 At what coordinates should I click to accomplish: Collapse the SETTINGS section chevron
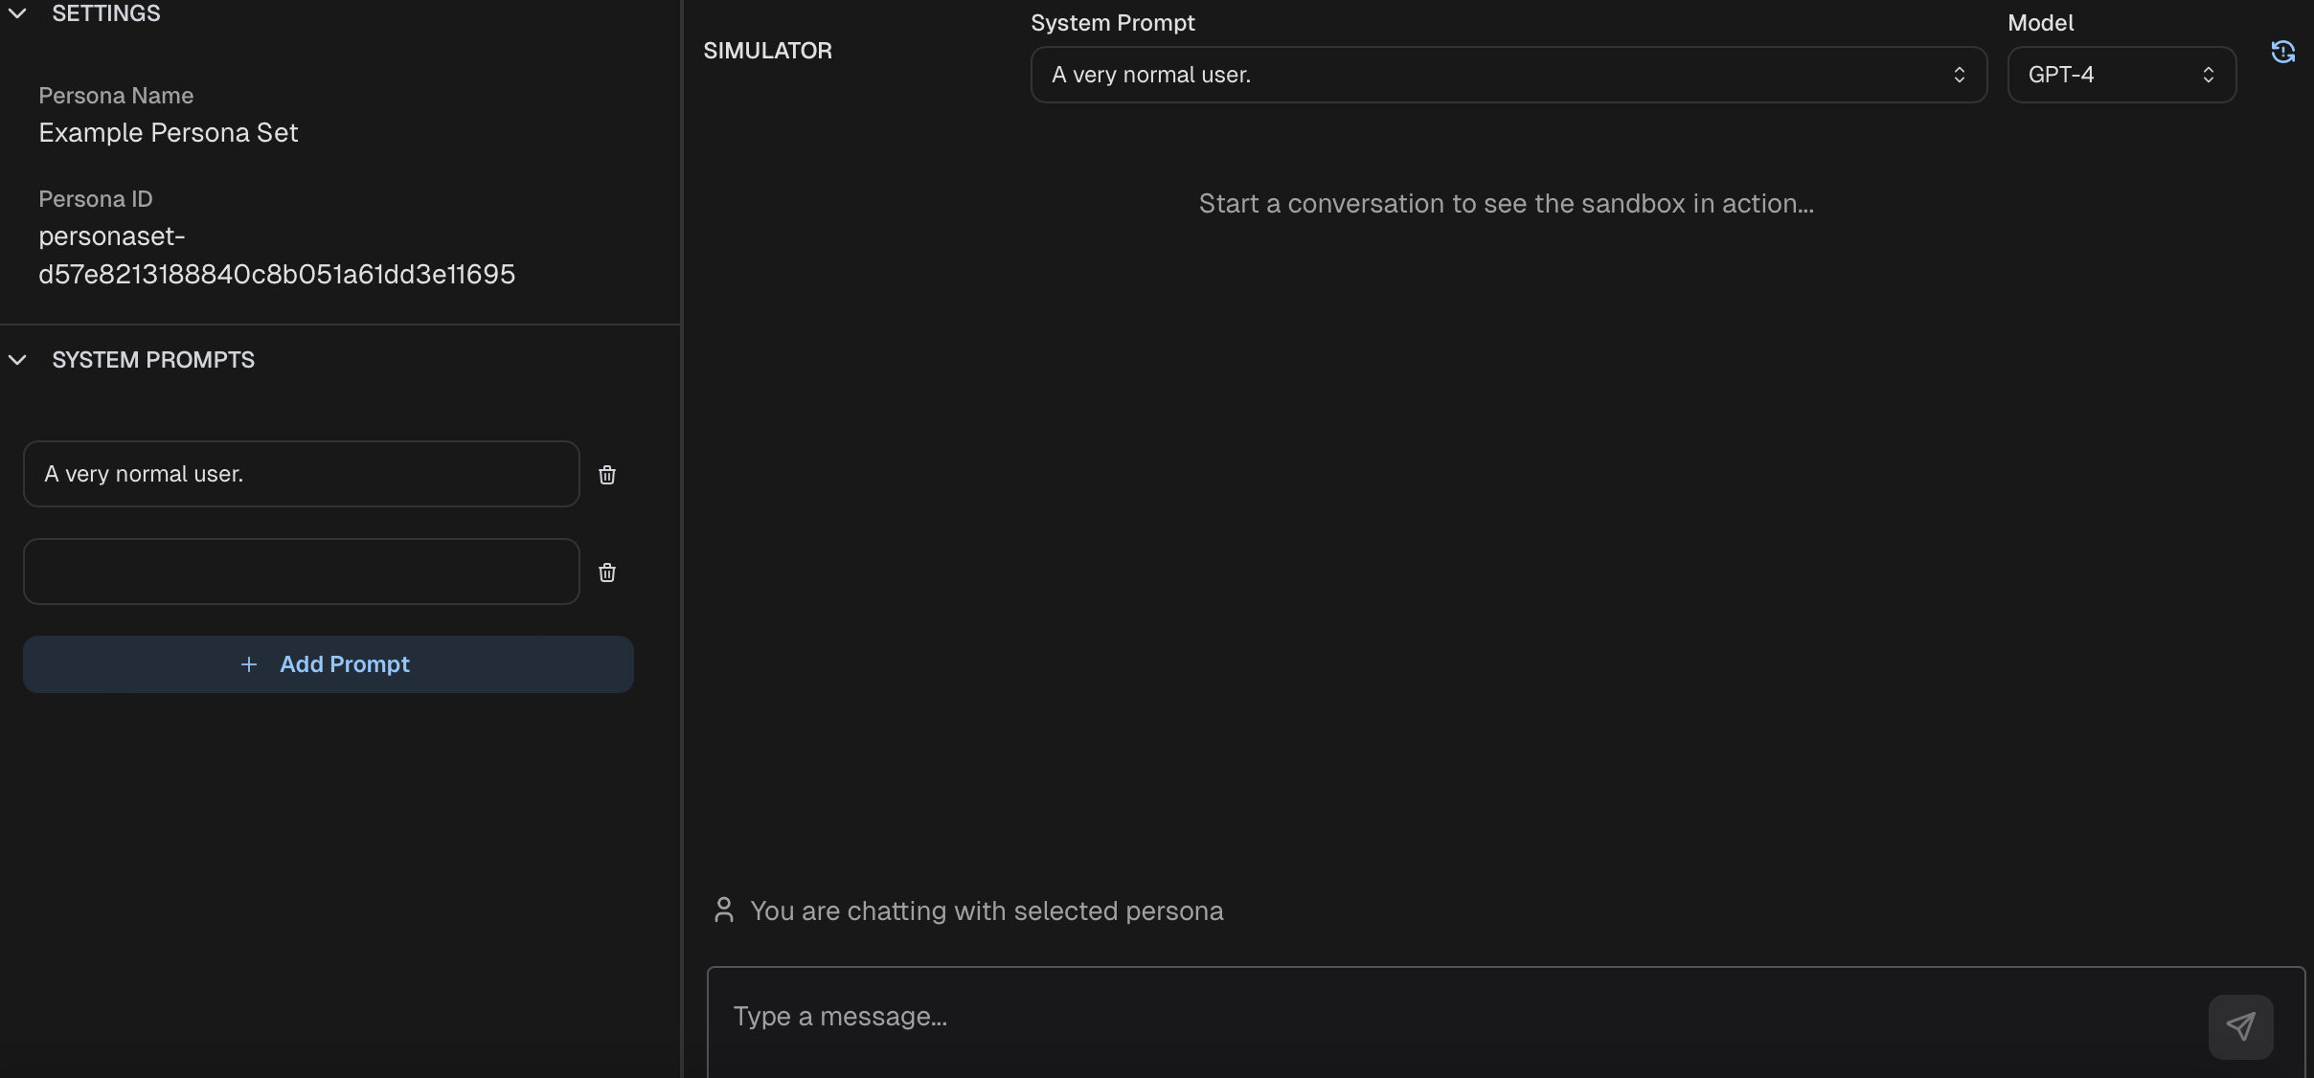pos(17,13)
